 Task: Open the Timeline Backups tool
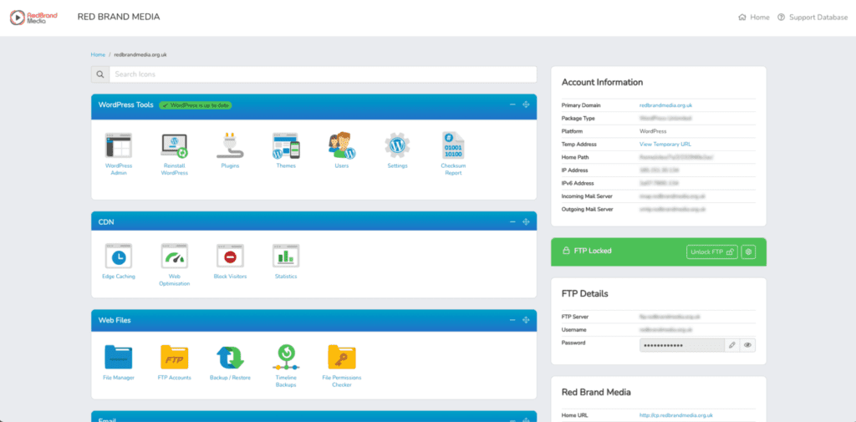point(286,357)
